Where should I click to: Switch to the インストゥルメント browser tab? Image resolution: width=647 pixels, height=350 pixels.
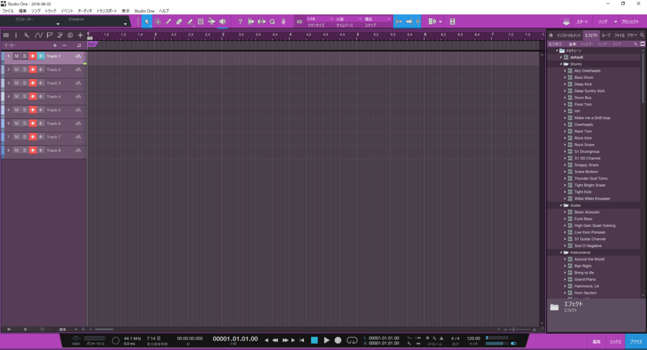click(569, 35)
